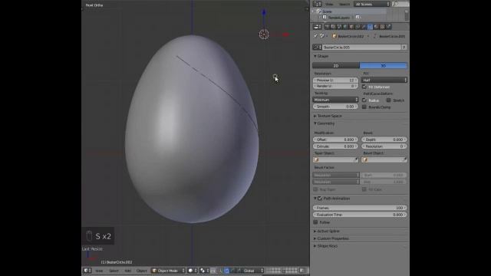The image size is (491, 276).
Task: Adjust the Render U resolution field
Action: click(335, 86)
